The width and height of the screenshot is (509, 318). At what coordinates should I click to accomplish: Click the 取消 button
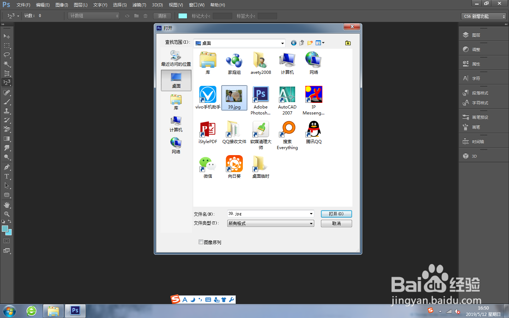coord(336,223)
